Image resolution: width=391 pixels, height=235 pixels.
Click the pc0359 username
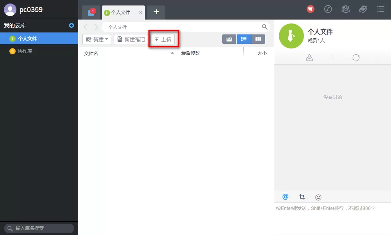tap(31, 10)
